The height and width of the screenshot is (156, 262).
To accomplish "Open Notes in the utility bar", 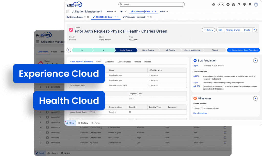I will pos(96,123).
